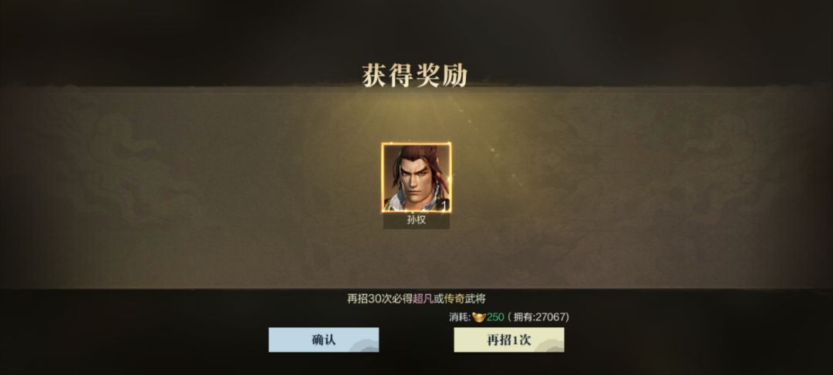Screen dimensions: 833x375
Task: Click the golden 传奇 rarity text
Action: coord(454,299)
